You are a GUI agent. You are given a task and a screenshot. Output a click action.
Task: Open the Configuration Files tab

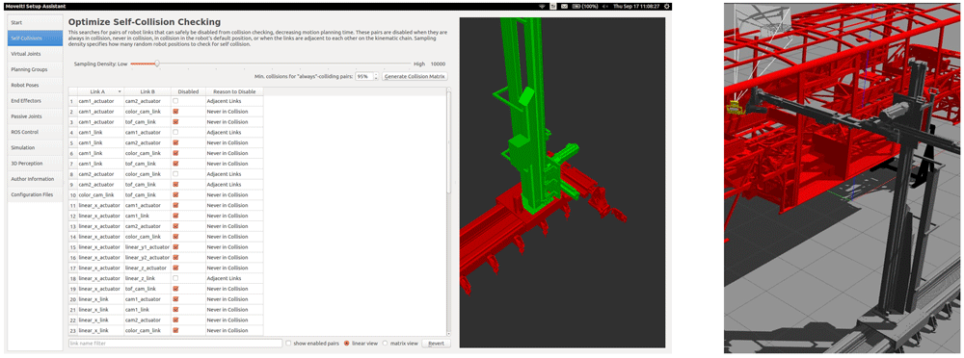pos(35,194)
